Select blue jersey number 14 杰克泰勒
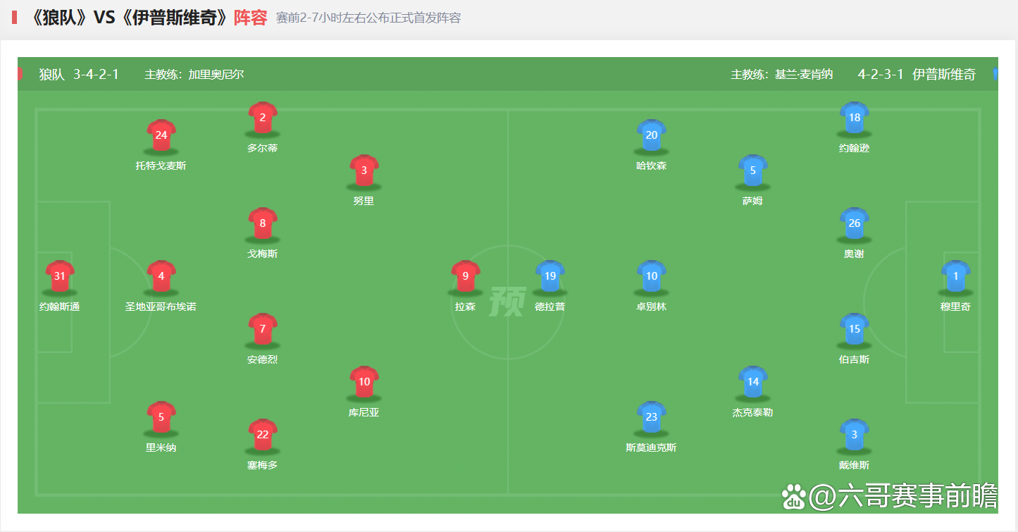 [753, 382]
